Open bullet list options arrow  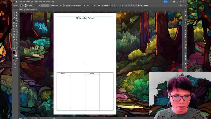pyautogui.click(x=119, y=6)
